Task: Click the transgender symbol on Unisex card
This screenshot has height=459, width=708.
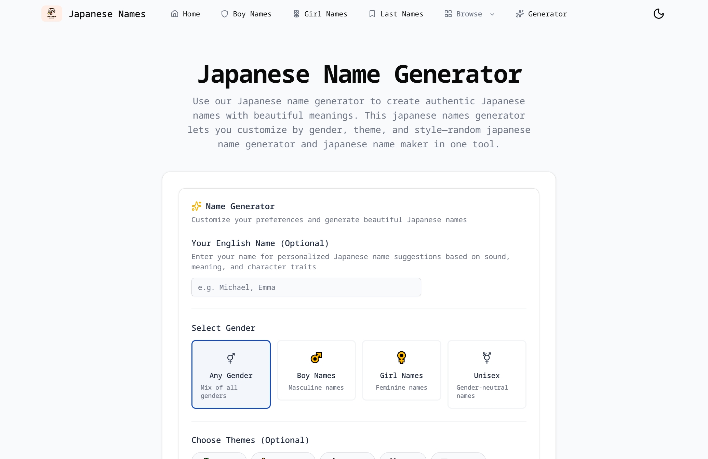Action: pos(486,357)
